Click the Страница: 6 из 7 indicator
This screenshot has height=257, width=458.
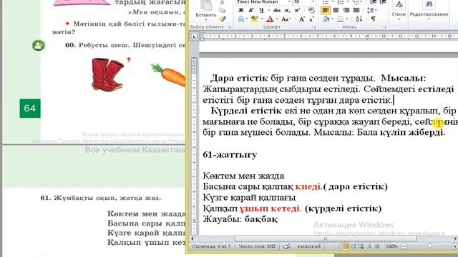click(x=211, y=246)
